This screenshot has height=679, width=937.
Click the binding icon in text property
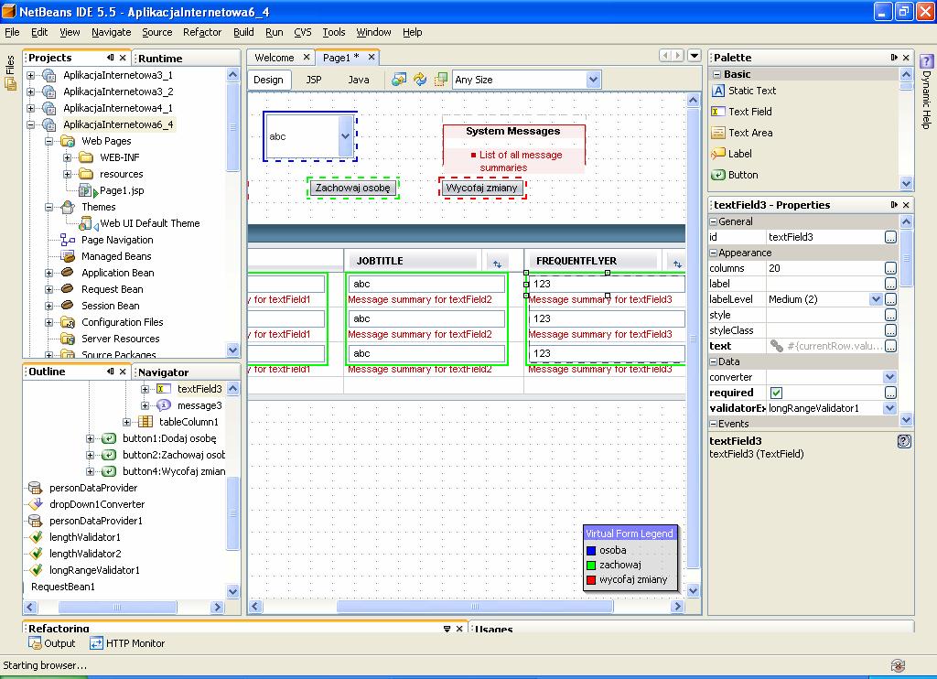[x=776, y=346]
